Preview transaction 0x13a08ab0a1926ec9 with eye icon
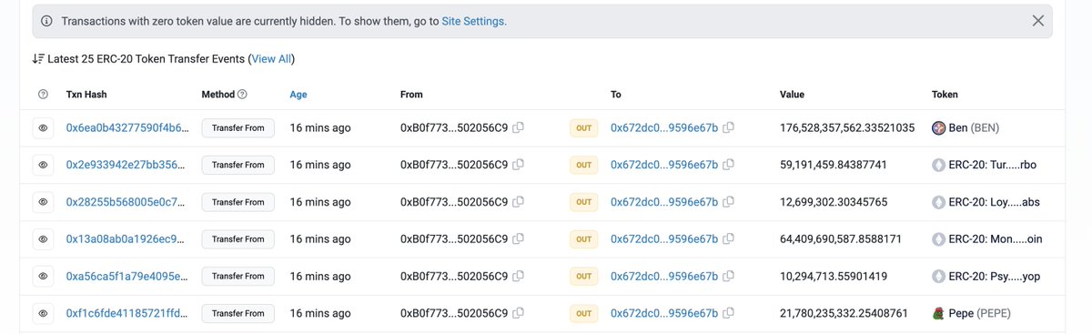This screenshot has height=334, width=1092. point(43,239)
